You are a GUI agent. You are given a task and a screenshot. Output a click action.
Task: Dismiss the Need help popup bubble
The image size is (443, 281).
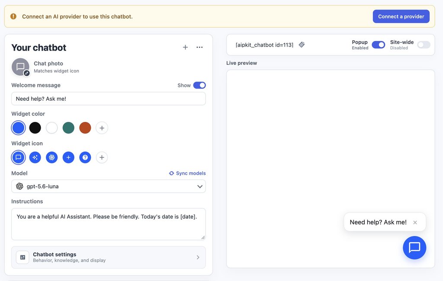click(x=415, y=223)
